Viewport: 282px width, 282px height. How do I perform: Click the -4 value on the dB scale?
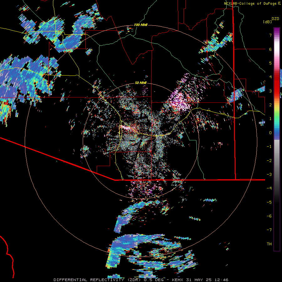[x=269, y=188]
